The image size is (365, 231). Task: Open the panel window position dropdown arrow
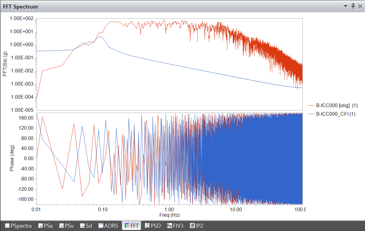(x=346, y=6)
